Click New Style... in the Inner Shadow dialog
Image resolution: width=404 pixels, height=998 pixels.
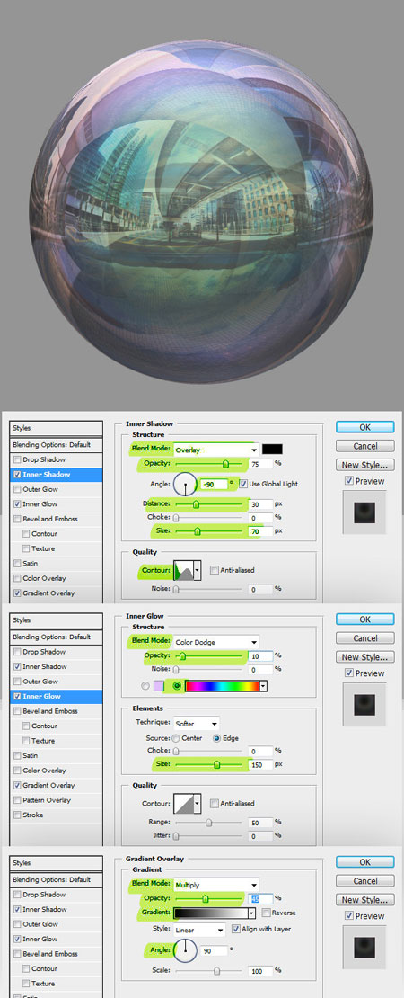[365, 465]
